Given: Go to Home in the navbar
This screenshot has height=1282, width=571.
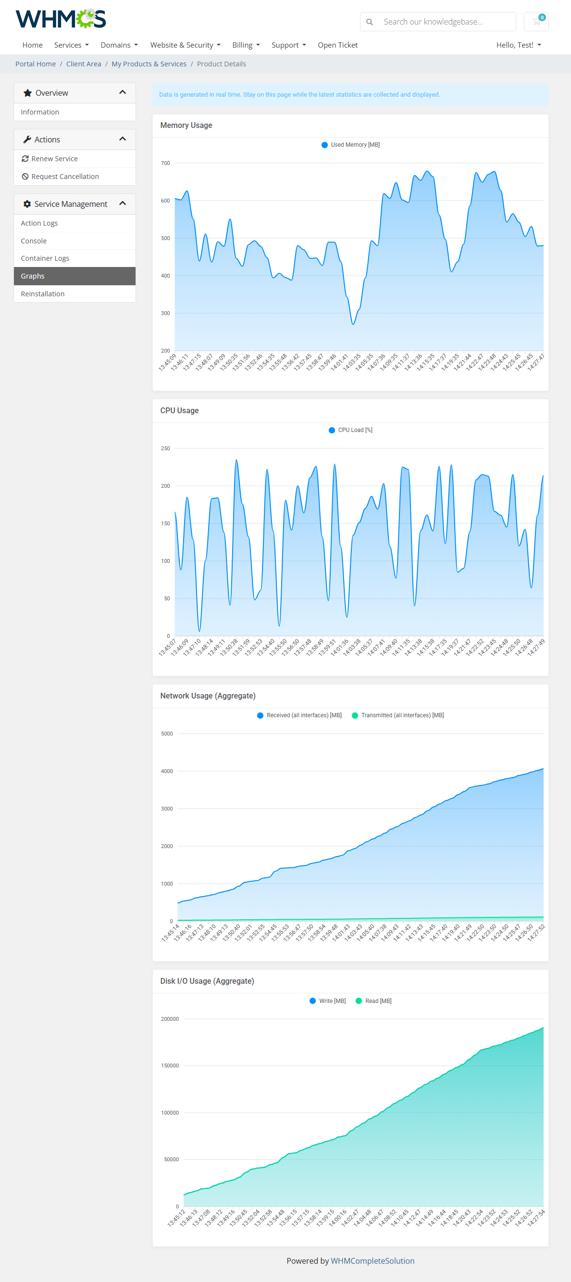Looking at the screenshot, I should pos(32,45).
